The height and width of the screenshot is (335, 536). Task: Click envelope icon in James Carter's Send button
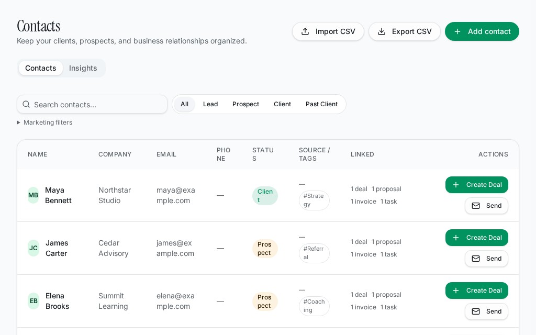476,259
